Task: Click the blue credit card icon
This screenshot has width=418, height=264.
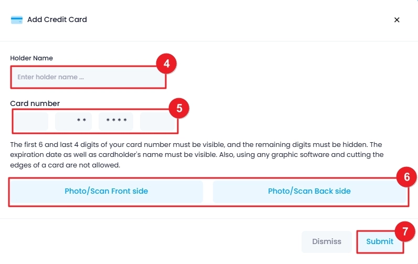Action: click(x=17, y=20)
